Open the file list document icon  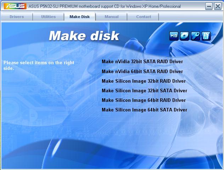click(x=206, y=36)
